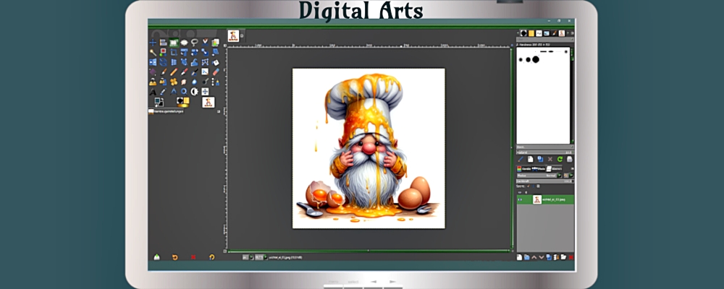Switch to the gnome image tab

tap(233, 35)
